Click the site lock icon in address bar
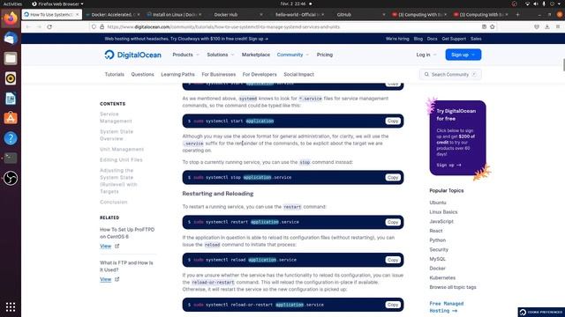Screen dimensions: 565x317 [102, 27]
